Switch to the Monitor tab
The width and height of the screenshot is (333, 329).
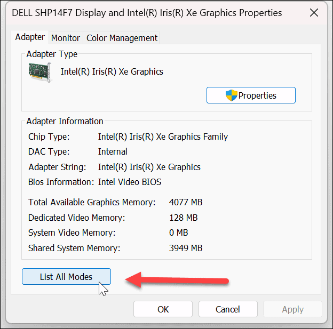(66, 38)
